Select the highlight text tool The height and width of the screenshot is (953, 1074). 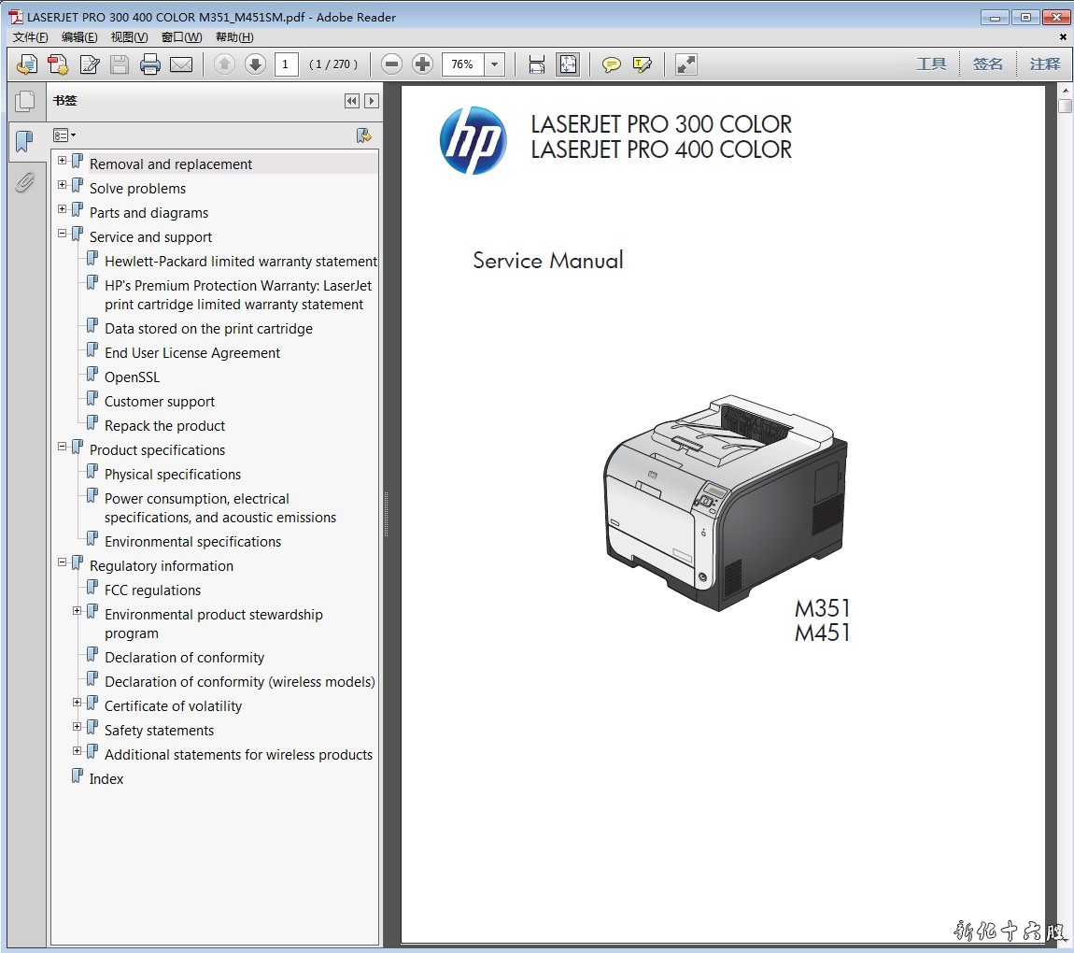[642, 64]
